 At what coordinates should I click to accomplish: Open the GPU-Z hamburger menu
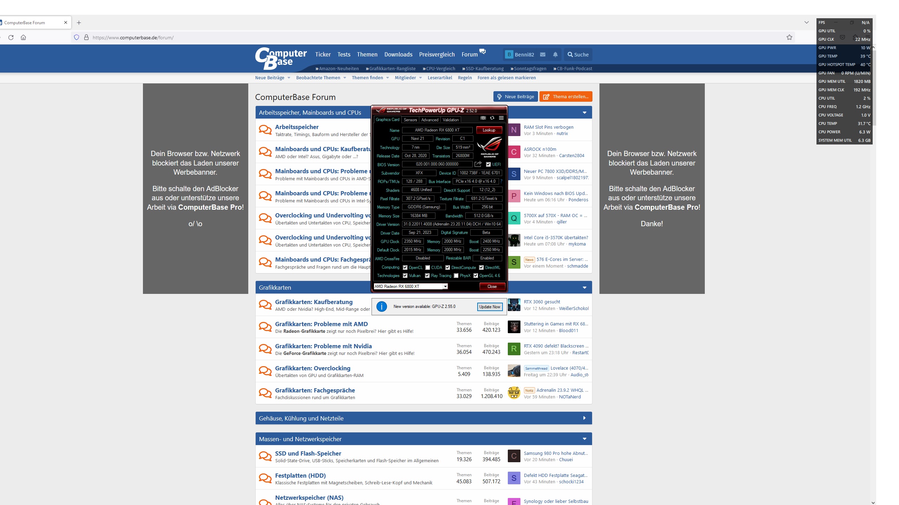click(501, 118)
